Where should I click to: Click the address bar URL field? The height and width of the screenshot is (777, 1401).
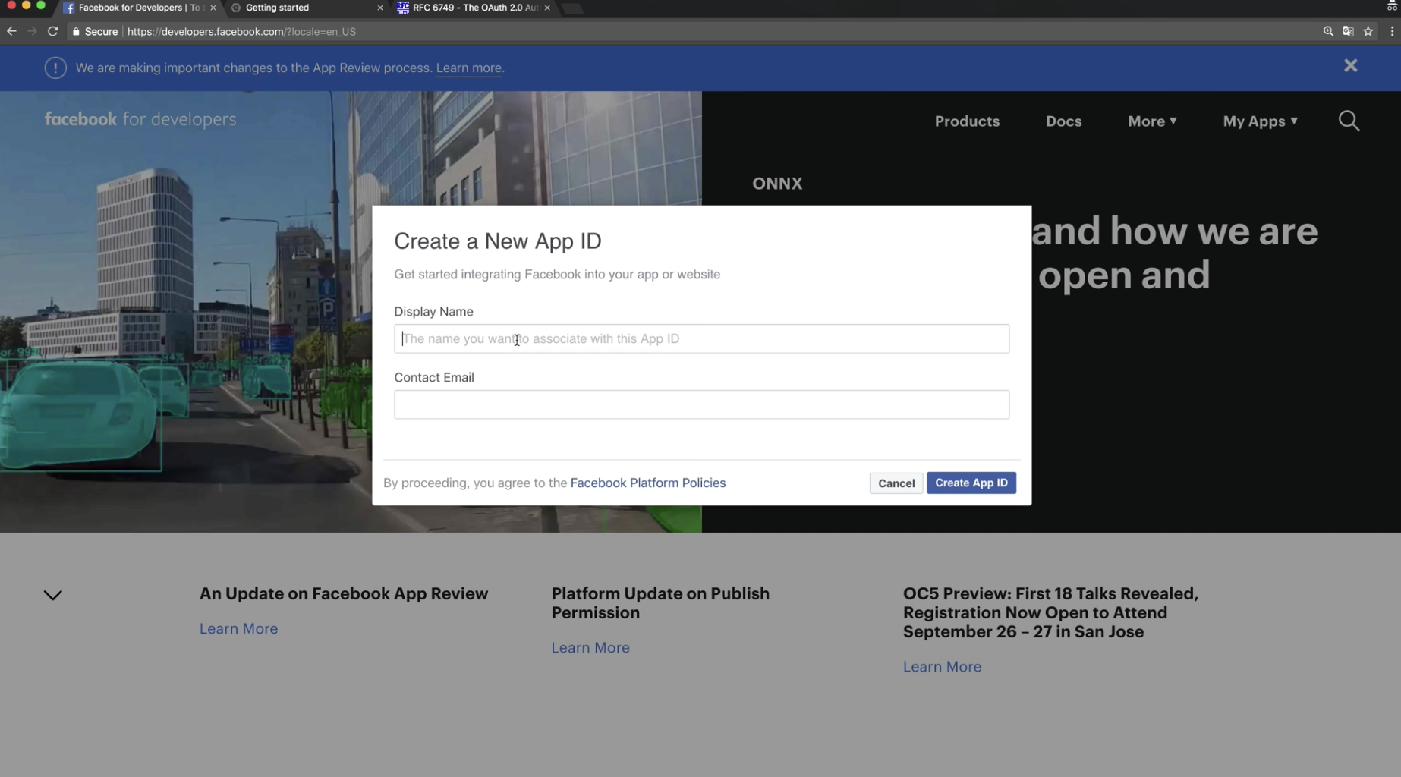241,31
